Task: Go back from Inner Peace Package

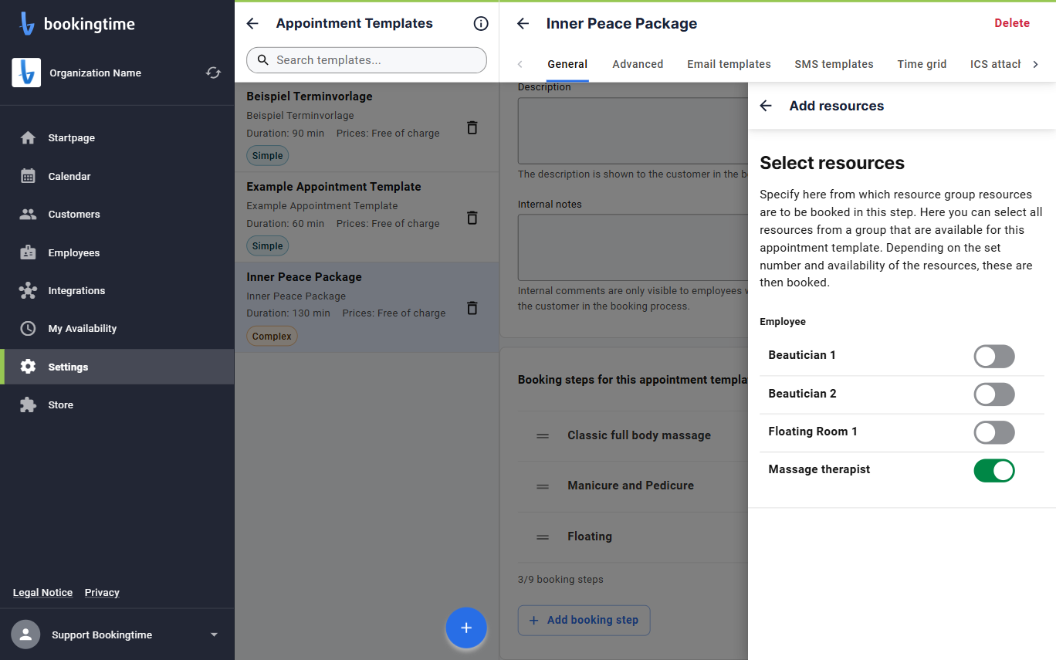Action: 523,24
